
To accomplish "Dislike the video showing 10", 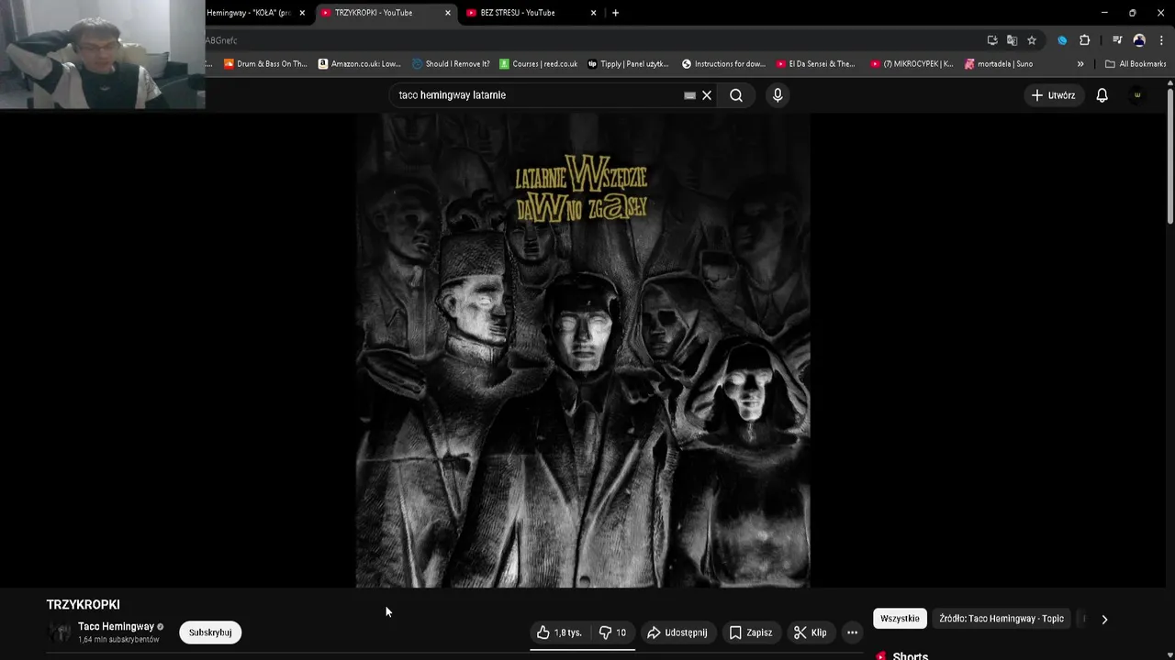I will [x=613, y=632].
